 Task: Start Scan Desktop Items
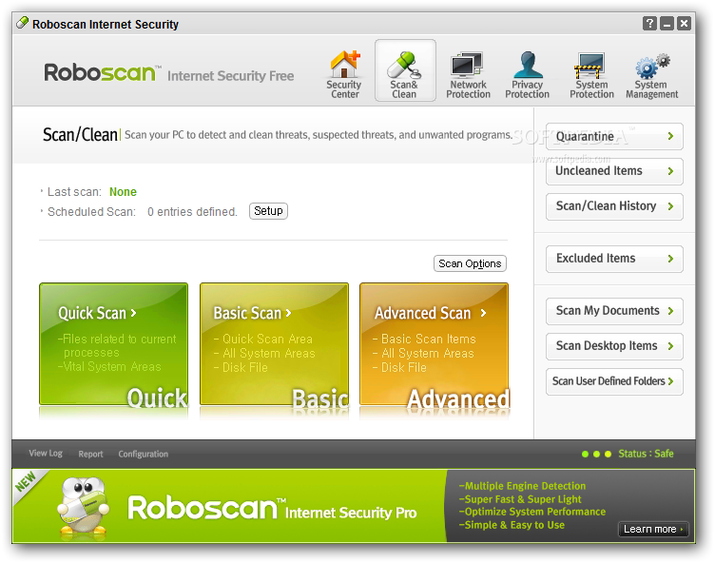coord(614,346)
